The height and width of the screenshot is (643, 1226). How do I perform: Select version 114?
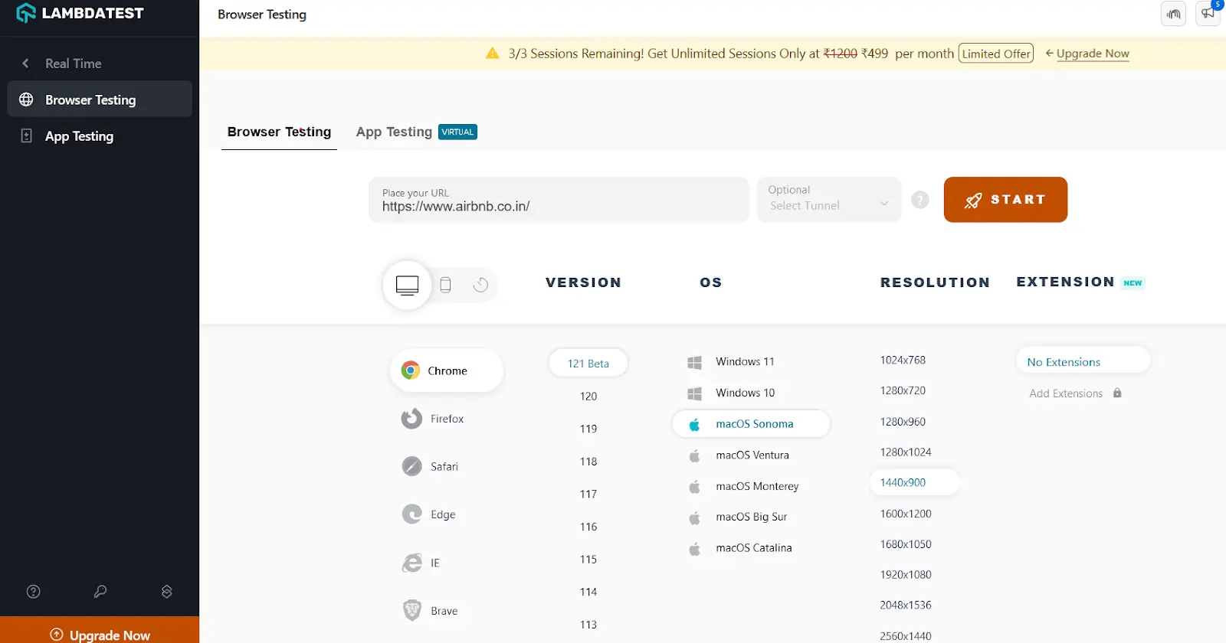click(x=588, y=592)
